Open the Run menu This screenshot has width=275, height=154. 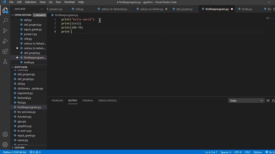point(58,2)
